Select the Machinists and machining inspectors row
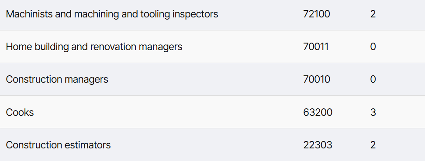The image size is (425, 161). pos(212,15)
